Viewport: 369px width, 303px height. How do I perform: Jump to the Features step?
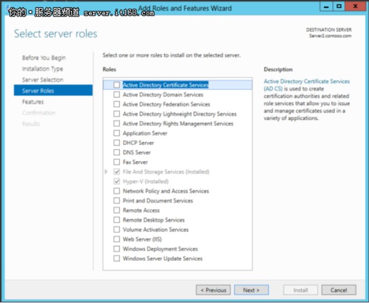click(33, 102)
